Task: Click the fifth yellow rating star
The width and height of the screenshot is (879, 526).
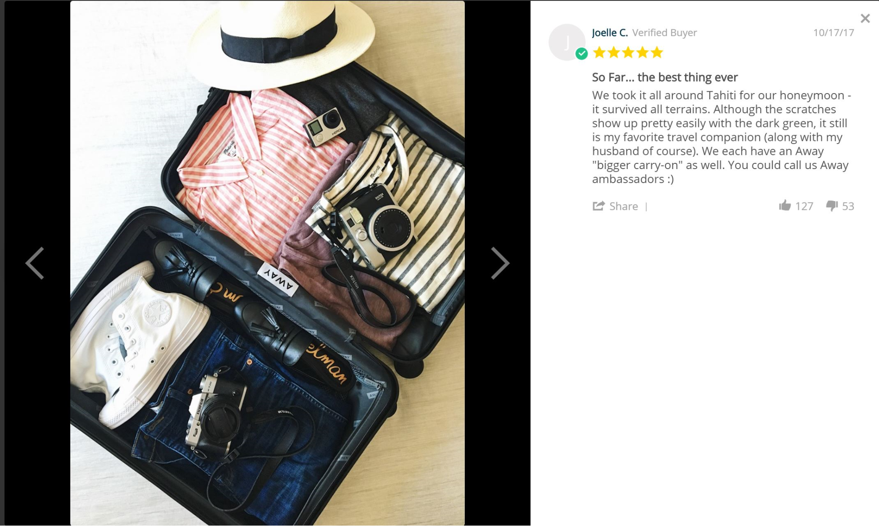Action: (657, 53)
